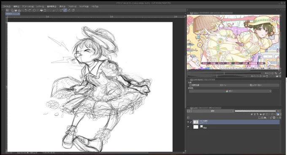Image resolution: width=287 pixels, height=155 pixels.
Task: Expand the save options arrow beside Save icon
Action: 22,10
